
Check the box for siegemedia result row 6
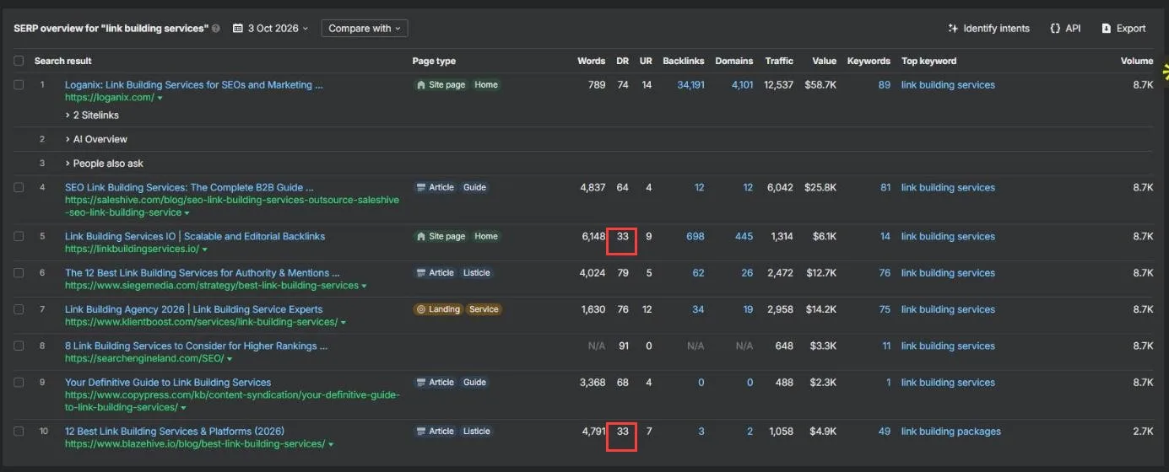click(19, 273)
